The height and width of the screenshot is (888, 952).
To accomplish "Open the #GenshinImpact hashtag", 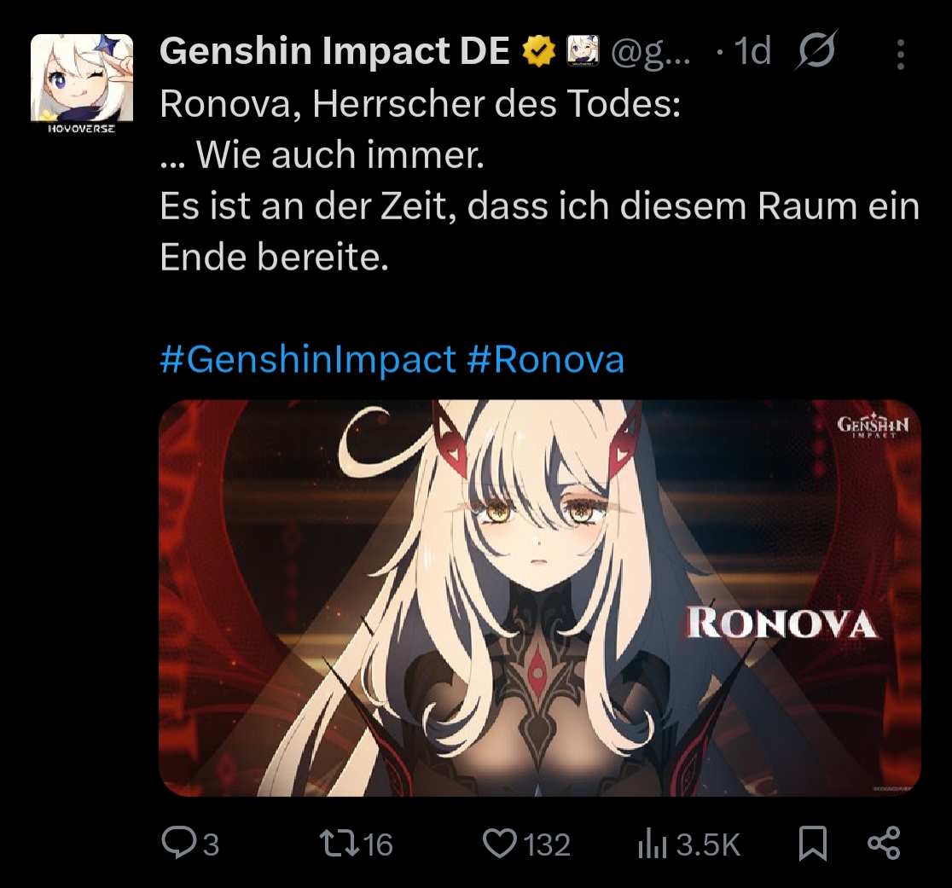I will [308, 359].
